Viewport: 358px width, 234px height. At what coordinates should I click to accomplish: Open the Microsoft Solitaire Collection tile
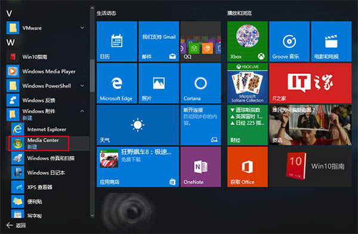coord(247,83)
